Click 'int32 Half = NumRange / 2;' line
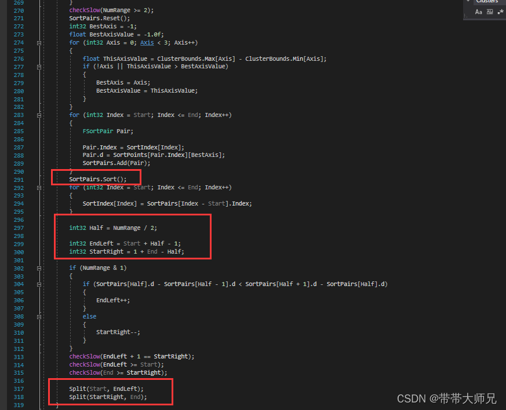Screen dimensions: 506x410 click(x=113, y=228)
